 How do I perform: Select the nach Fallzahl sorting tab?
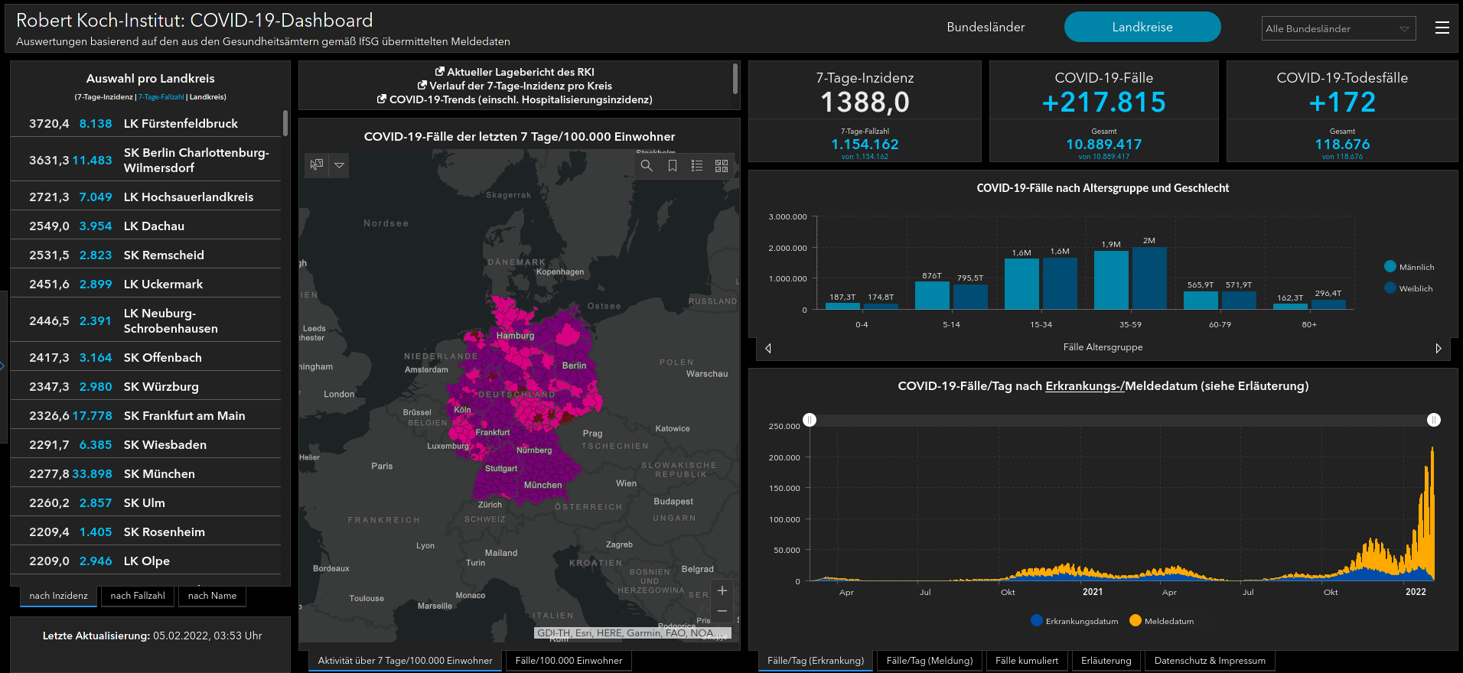click(x=138, y=596)
